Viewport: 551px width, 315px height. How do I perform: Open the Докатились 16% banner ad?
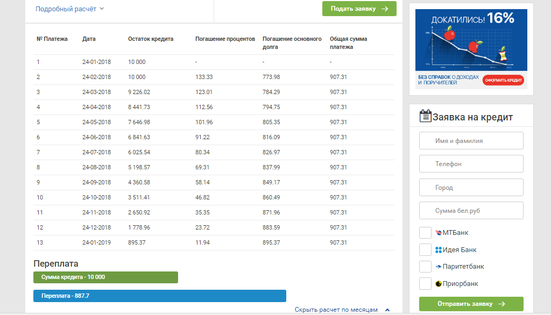[x=471, y=49]
